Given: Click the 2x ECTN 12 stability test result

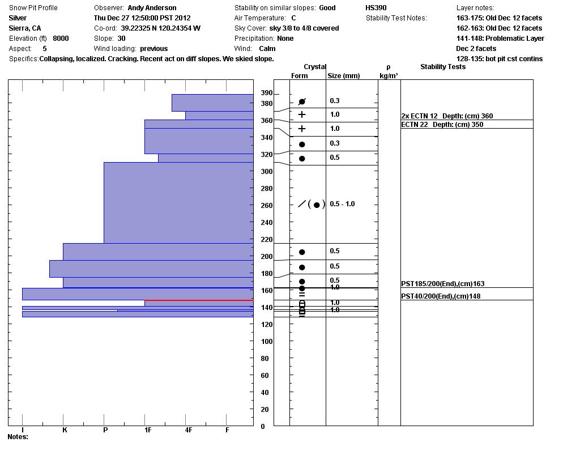Looking at the screenshot, I should pyautogui.click(x=447, y=116).
